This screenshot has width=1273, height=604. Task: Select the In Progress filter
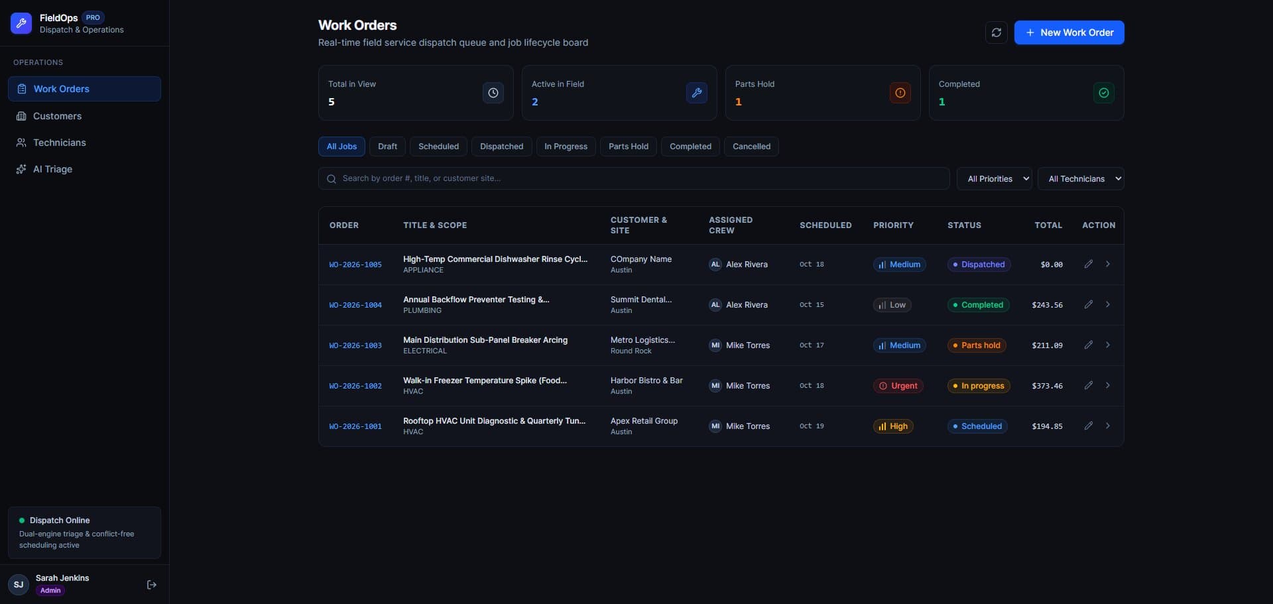566,147
